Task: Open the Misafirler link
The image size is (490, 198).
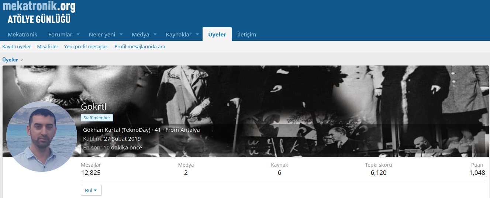Action: click(x=48, y=47)
